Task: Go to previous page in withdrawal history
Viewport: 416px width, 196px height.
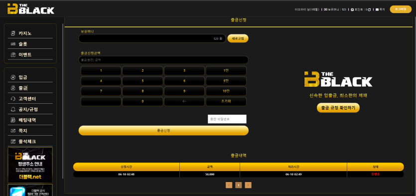Action: (229, 185)
